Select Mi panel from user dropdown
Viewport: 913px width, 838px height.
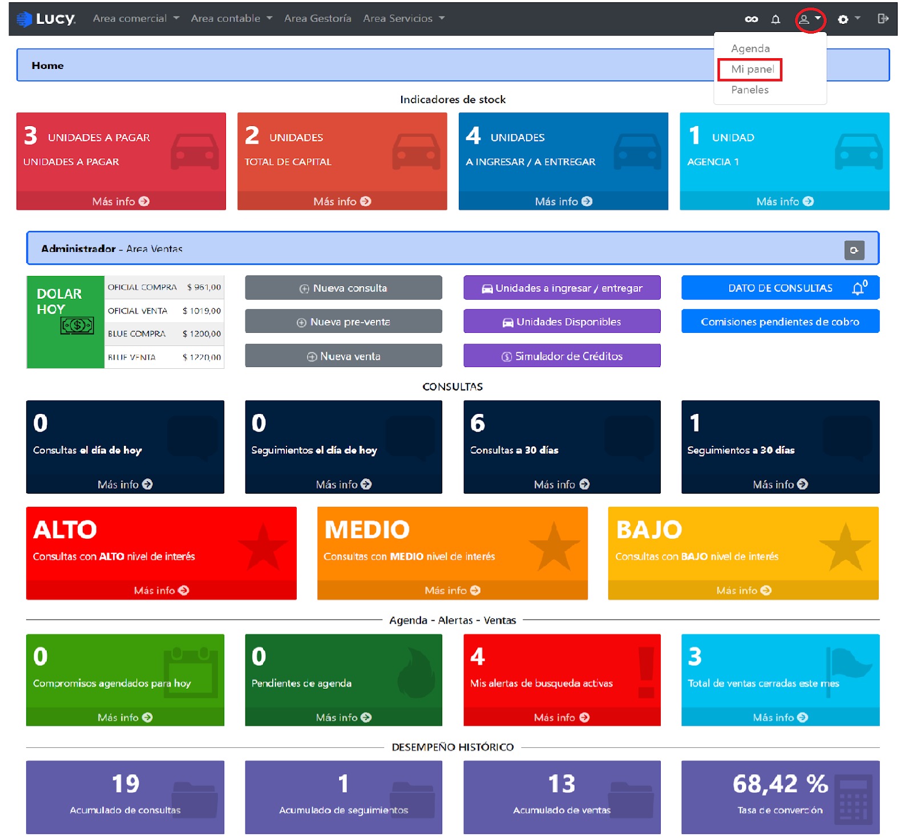pos(752,69)
